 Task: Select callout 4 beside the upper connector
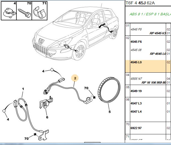tap(43, 71)
